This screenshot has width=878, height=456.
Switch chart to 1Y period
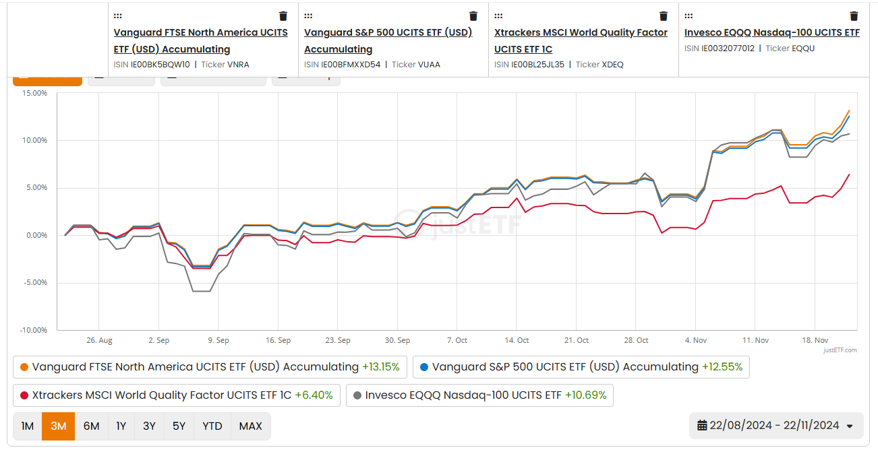(121, 426)
